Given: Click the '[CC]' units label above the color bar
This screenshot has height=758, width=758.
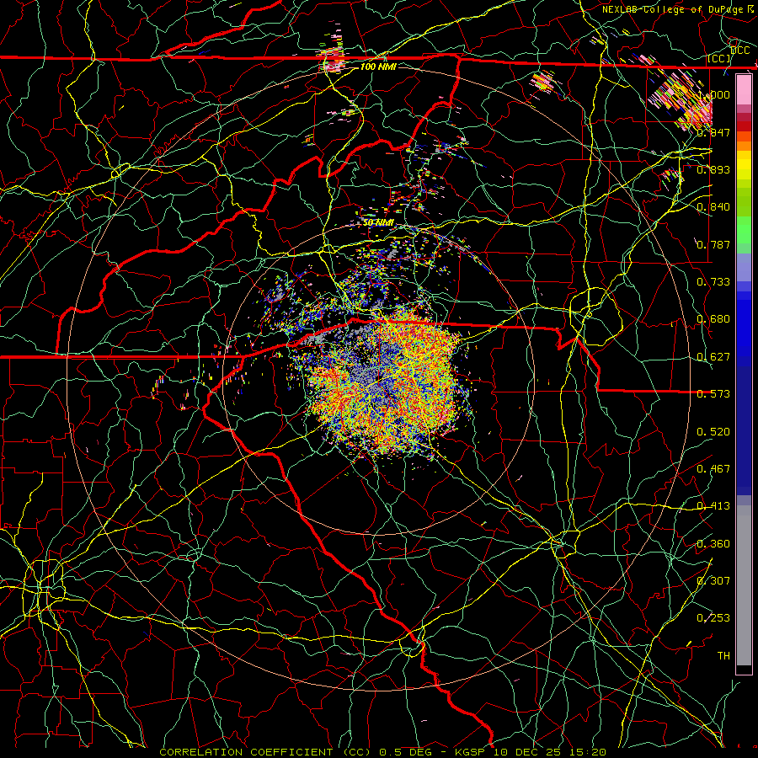Looking at the screenshot, I should 719,59.
